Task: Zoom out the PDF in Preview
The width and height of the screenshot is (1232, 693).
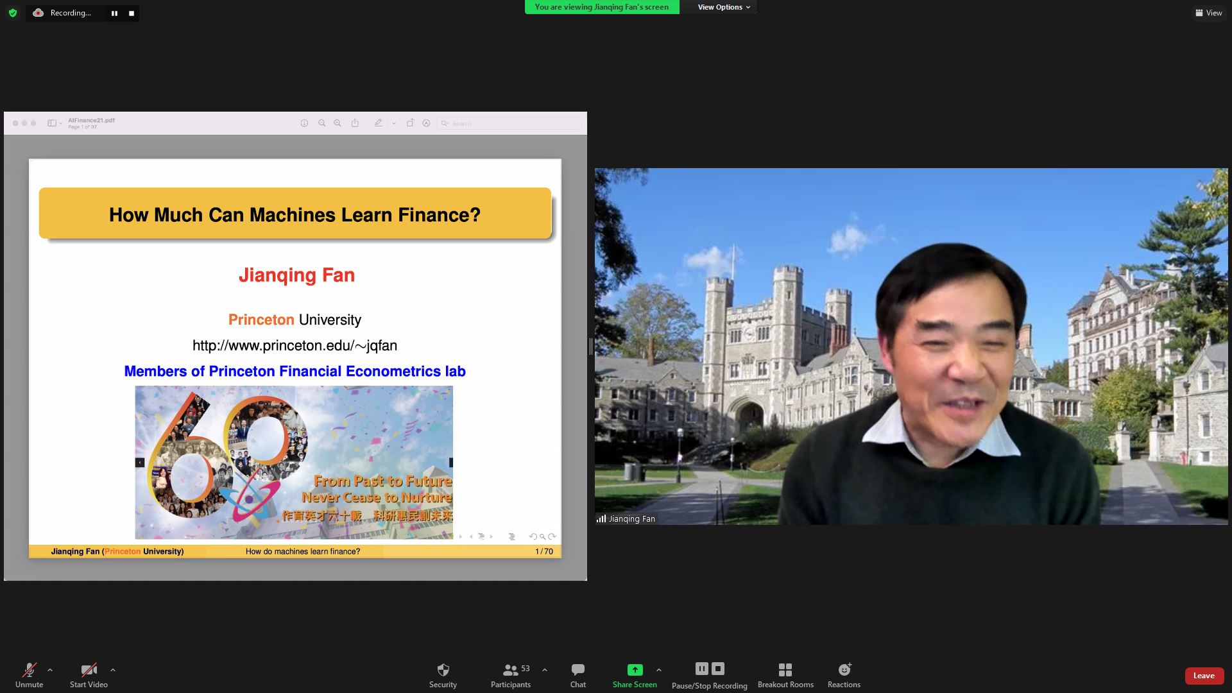Action: tap(322, 123)
